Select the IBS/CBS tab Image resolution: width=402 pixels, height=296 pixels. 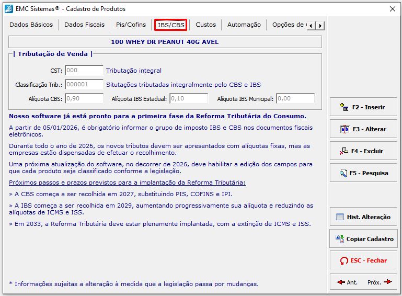(171, 25)
